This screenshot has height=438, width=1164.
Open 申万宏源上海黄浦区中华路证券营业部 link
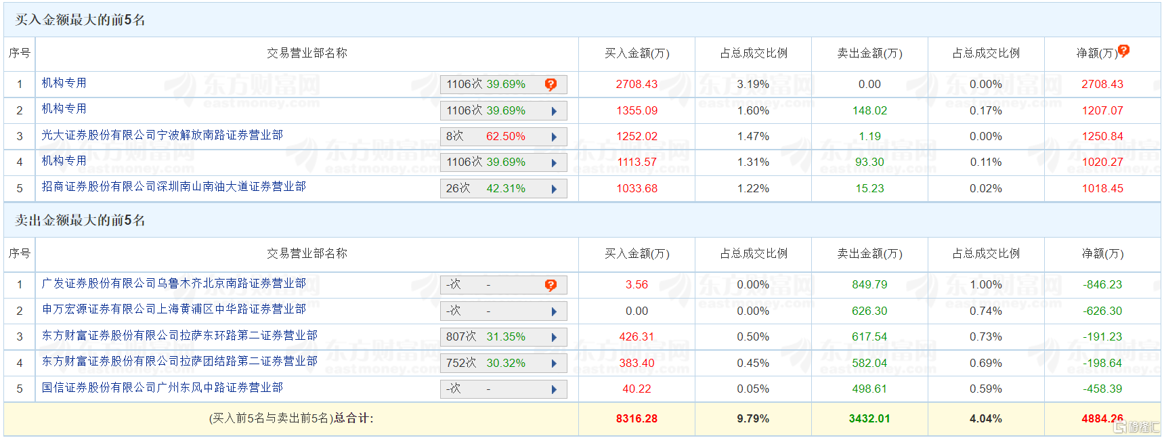174,309
